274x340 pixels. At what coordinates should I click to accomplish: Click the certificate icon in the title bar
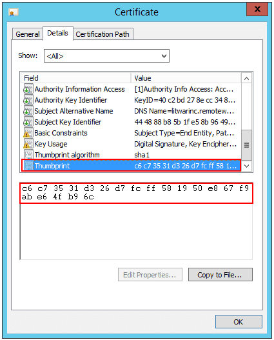[x=14, y=12]
